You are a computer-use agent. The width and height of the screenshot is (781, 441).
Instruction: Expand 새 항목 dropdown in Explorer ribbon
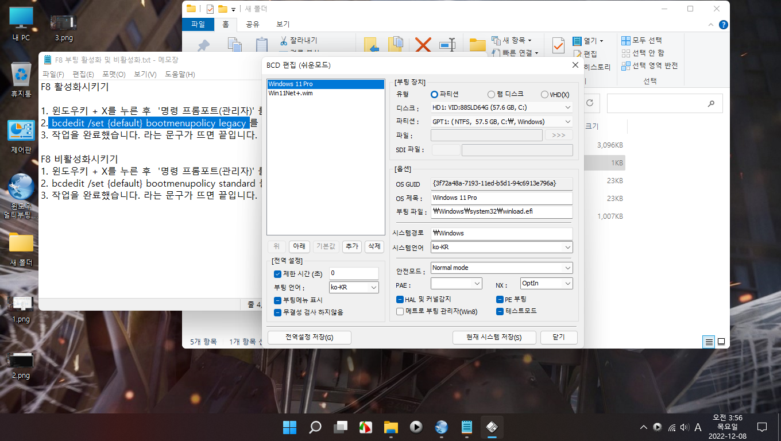pyautogui.click(x=529, y=41)
